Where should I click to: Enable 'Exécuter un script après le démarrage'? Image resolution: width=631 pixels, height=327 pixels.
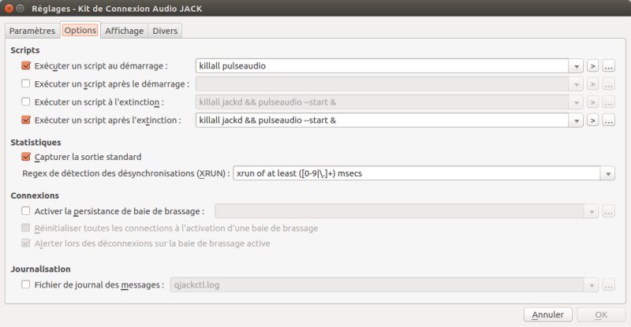pos(26,84)
